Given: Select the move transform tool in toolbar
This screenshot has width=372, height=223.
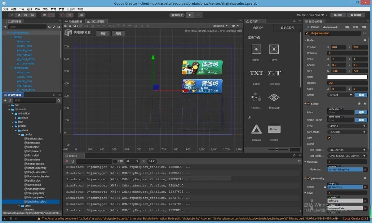Looking at the screenshot, I should click(x=12, y=15).
